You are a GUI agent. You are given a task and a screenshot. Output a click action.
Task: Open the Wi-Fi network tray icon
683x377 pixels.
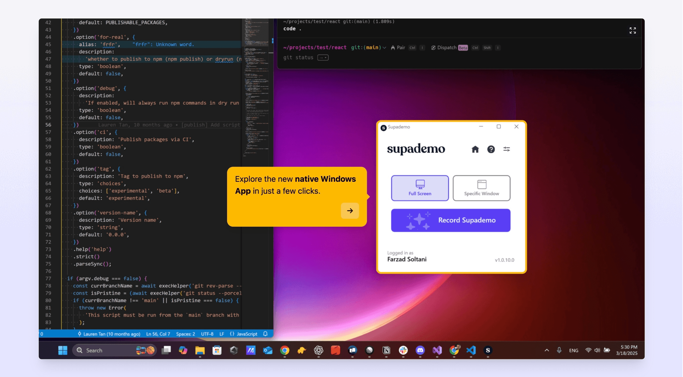(x=588, y=350)
